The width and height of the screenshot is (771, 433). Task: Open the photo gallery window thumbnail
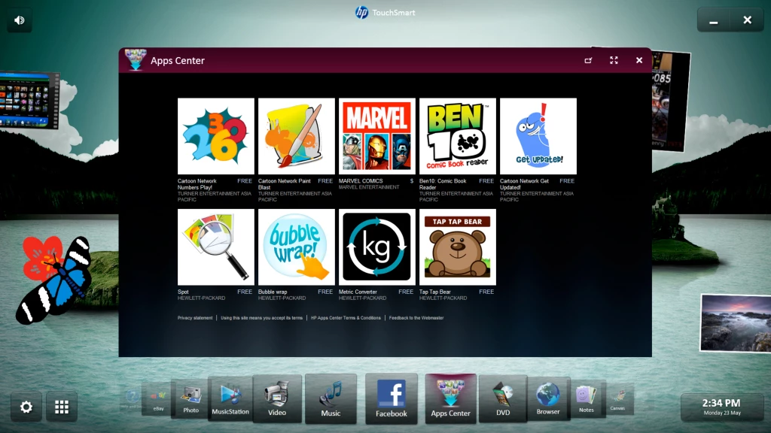coord(29,100)
